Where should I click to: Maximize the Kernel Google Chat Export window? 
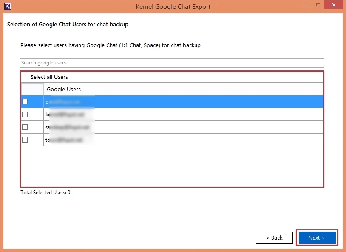pyautogui.click(x=318, y=5)
